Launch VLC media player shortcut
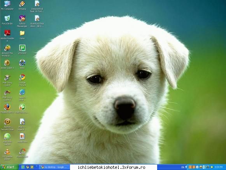Viewport: 226px width, 170px height. (7, 154)
